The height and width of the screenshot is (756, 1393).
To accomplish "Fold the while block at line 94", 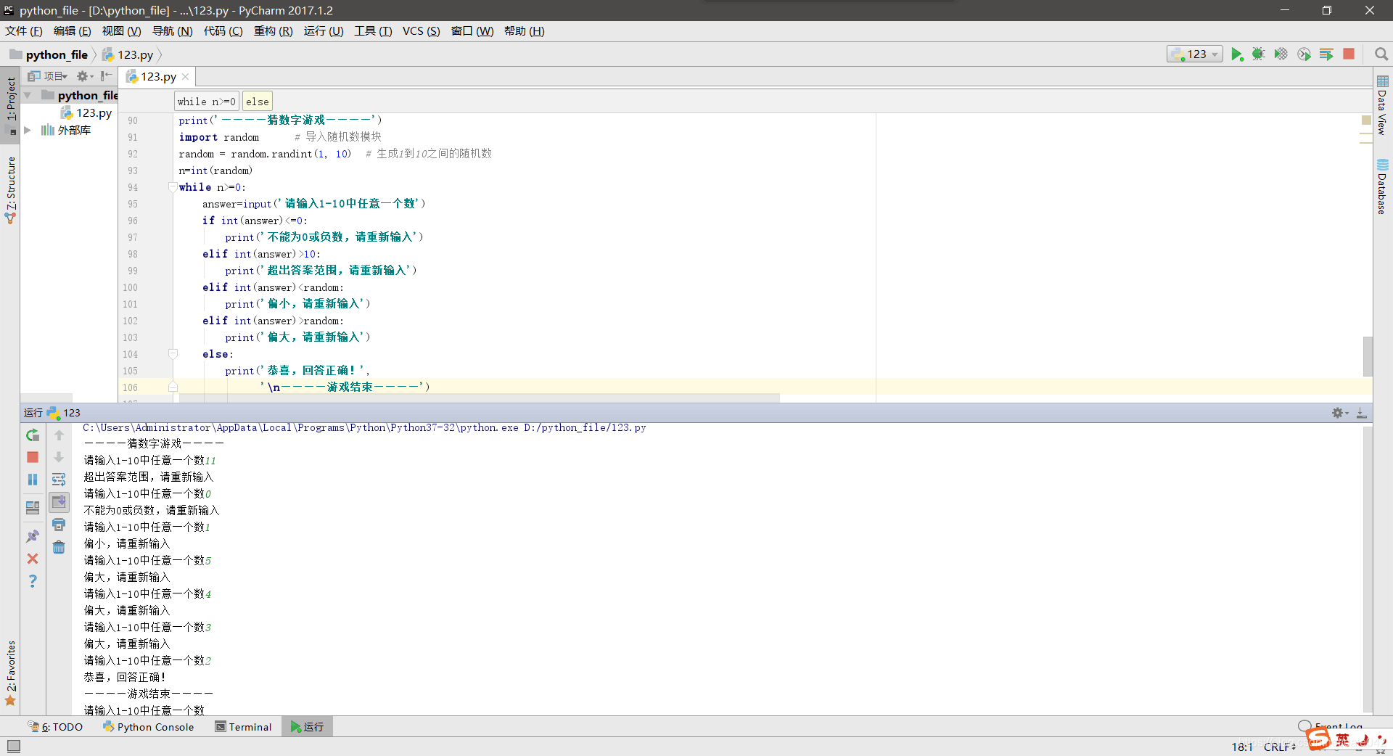I will [x=173, y=187].
